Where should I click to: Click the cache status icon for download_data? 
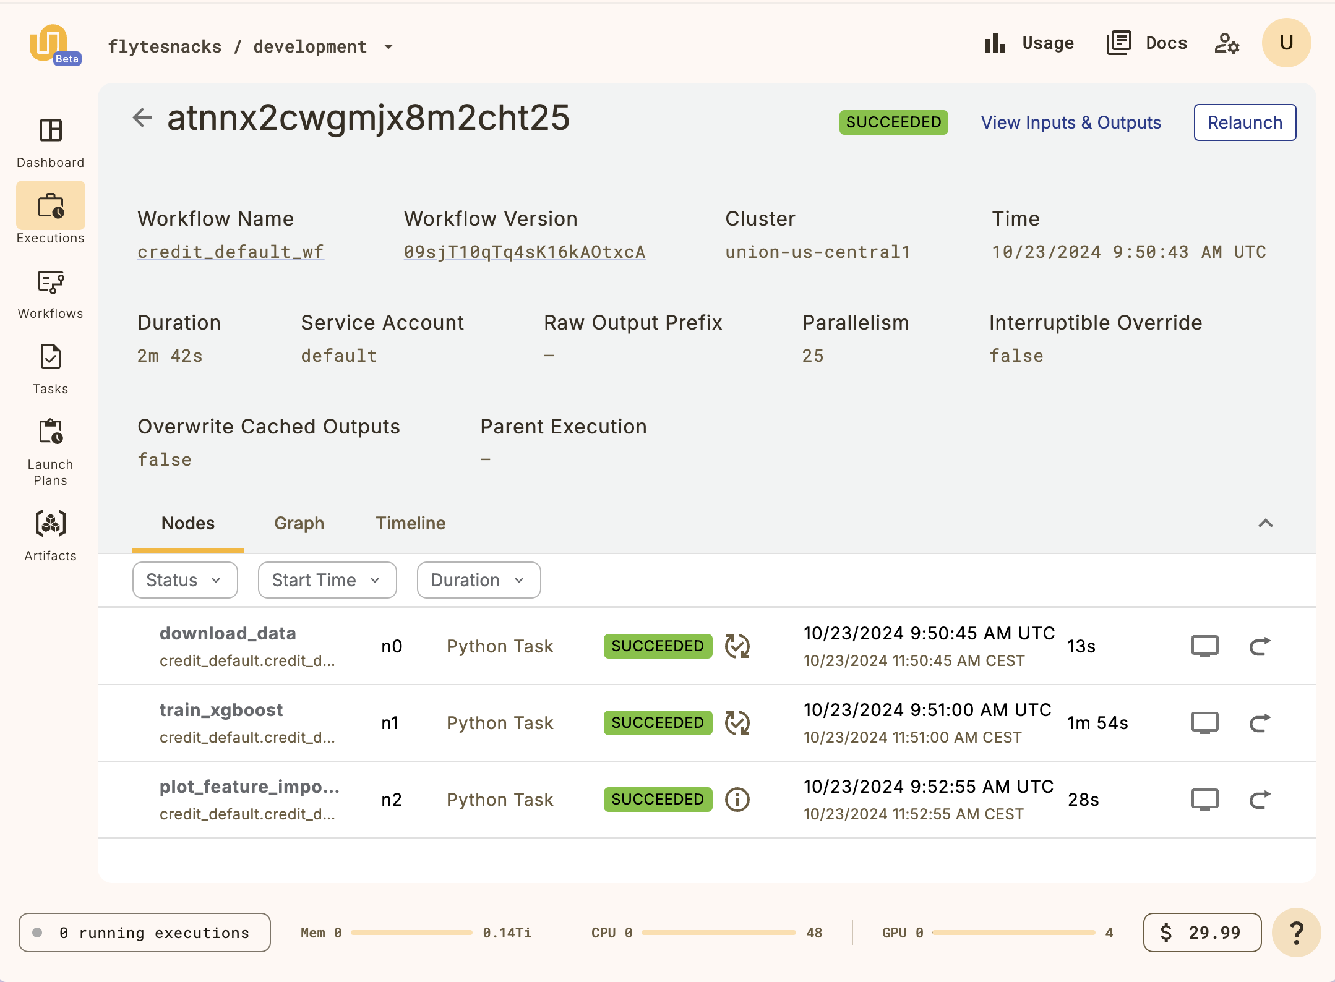[737, 646]
